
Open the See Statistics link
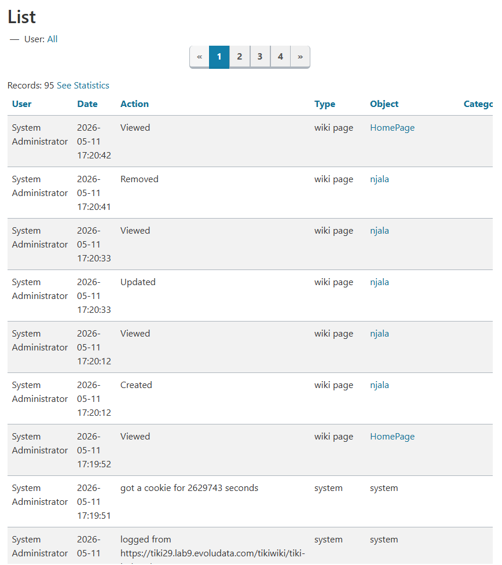[83, 86]
